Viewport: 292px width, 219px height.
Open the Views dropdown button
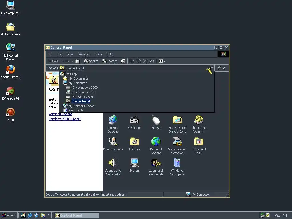[162, 61]
